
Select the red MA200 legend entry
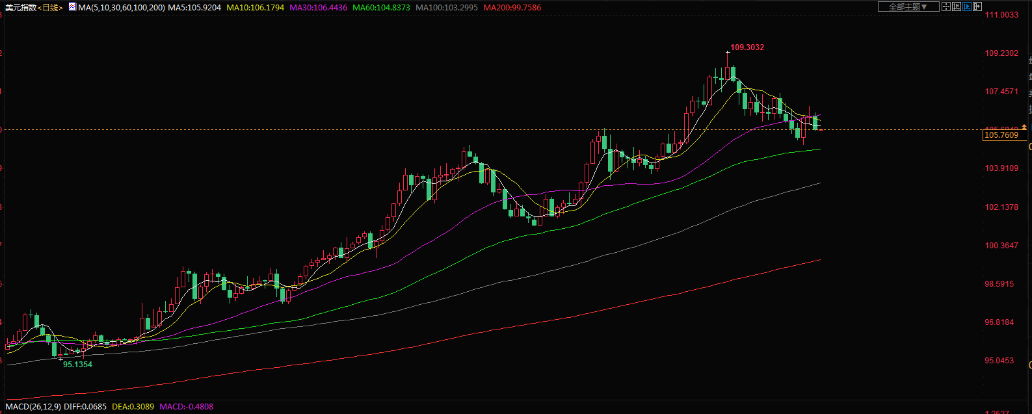(512, 8)
